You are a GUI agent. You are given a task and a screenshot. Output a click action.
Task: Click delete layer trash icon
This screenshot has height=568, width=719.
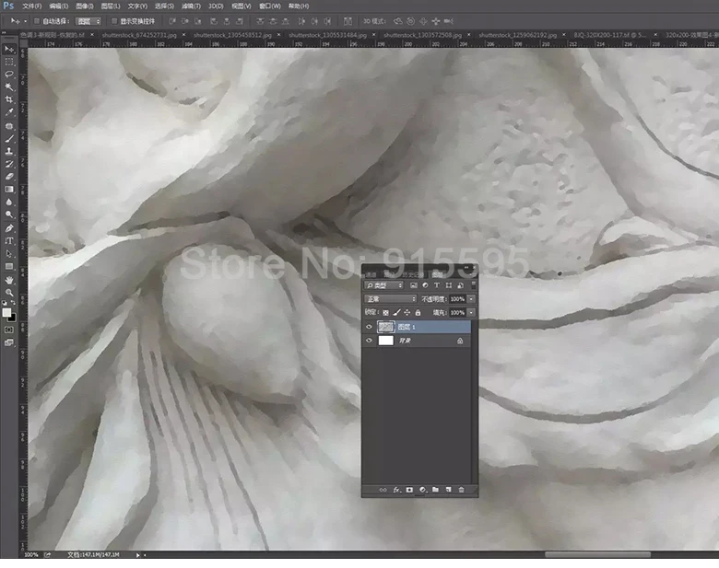(461, 490)
